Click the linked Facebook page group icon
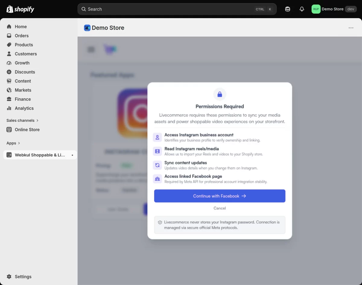The width and height of the screenshot is (362, 285). click(157, 179)
